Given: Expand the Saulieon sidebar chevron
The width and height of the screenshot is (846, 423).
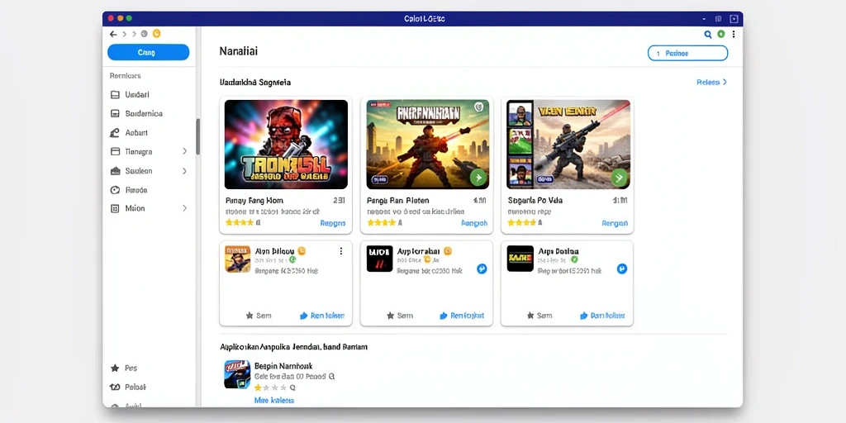Looking at the screenshot, I should [x=184, y=171].
